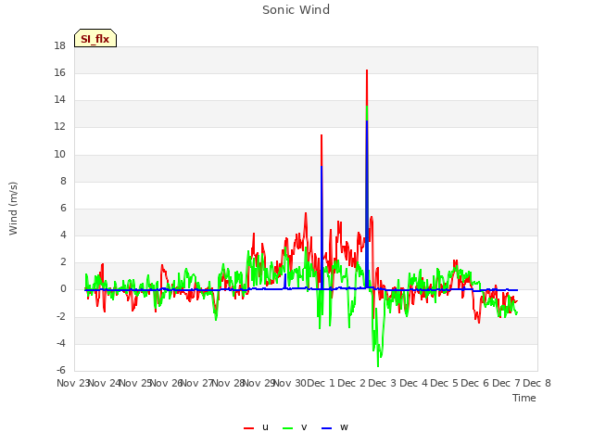Click the Wind (m/s) axis title

tap(13, 209)
